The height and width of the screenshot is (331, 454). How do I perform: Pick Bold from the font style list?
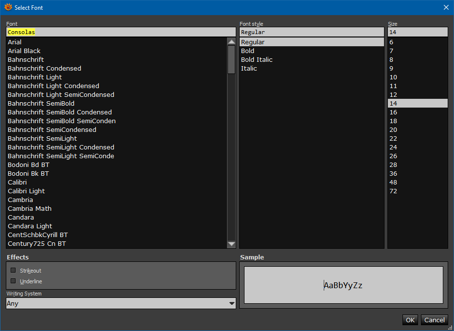(x=247, y=51)
